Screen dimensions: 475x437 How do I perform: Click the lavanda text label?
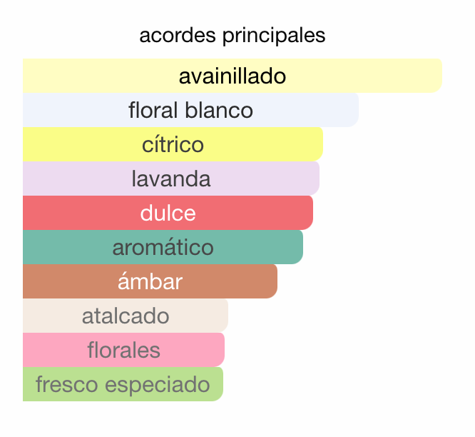pyautogui.click(x=171, y=179)
